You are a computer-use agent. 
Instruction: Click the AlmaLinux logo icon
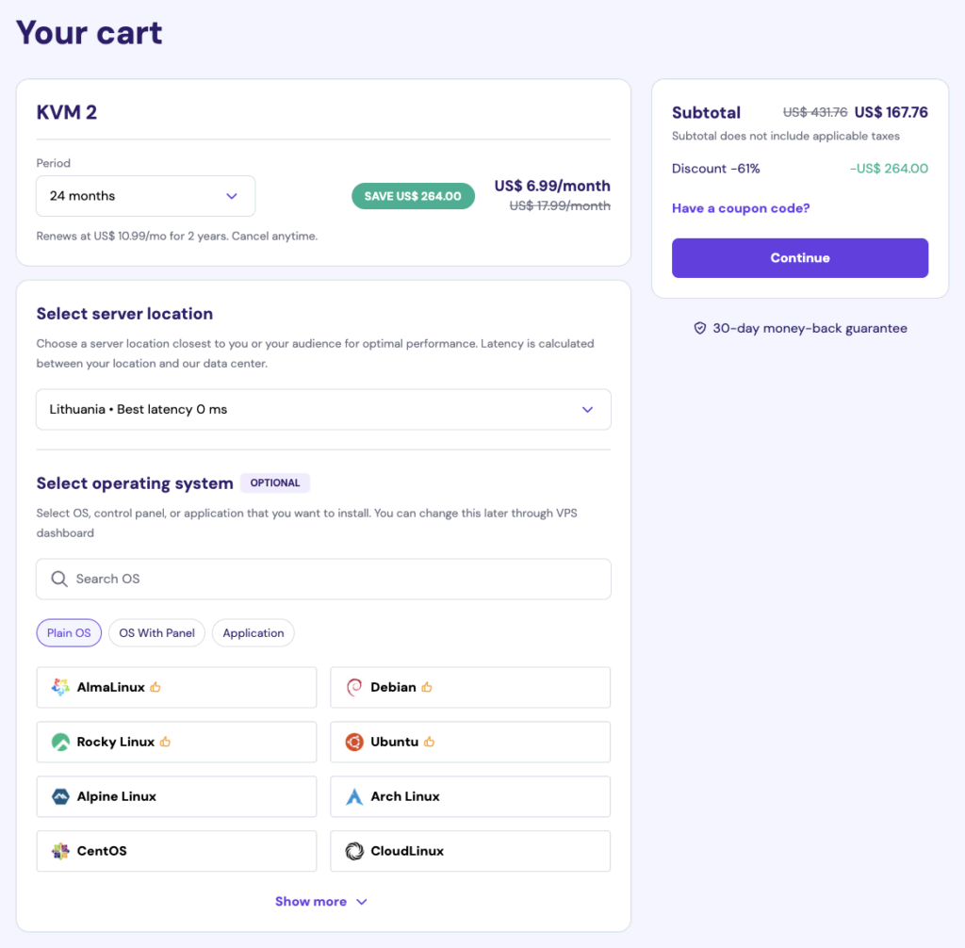click(x=60, y=687)
